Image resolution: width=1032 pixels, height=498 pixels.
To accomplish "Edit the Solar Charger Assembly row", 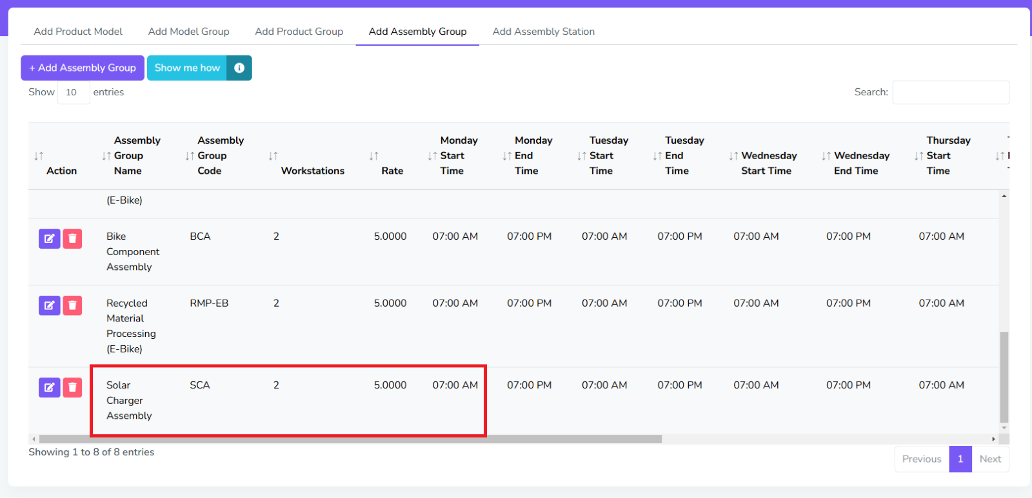I will pos(49,387).
